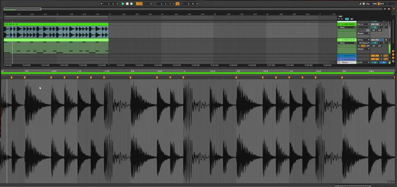This screenshot has width=397, height=187.
Task: Toggle the Punch-Out switch
Action: click(181, 4)
